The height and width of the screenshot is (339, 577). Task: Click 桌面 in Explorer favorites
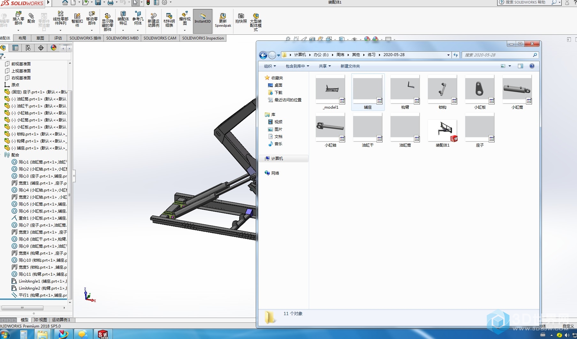click(275, 85)
